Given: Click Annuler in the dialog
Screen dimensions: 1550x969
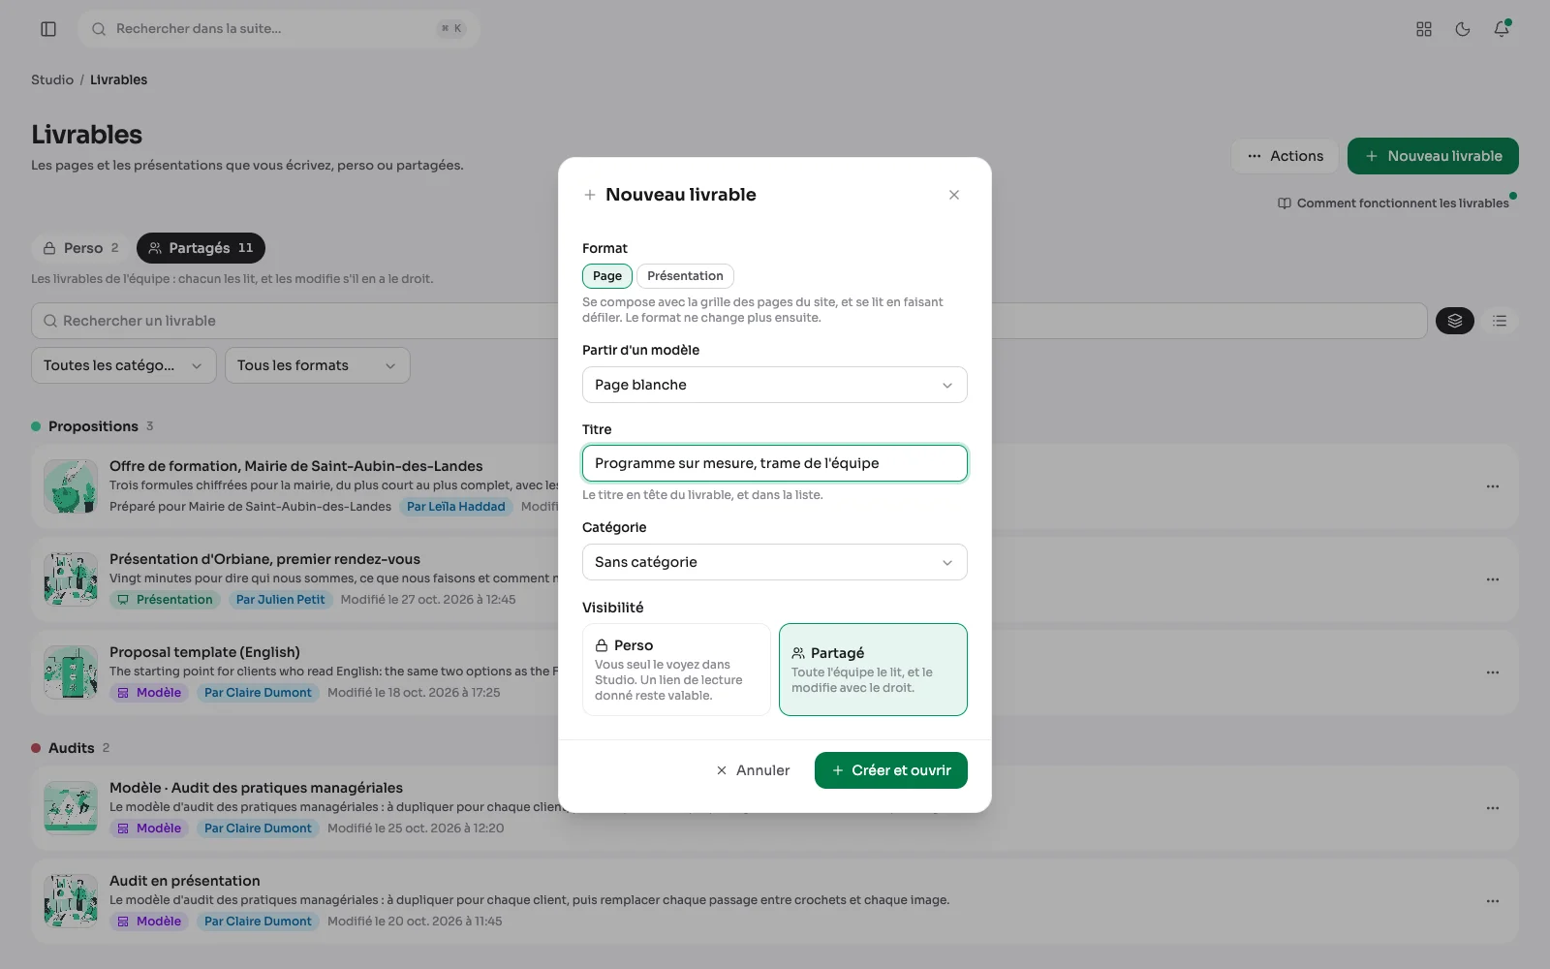Looking at the screenshot, I should [x=753, y=770].
